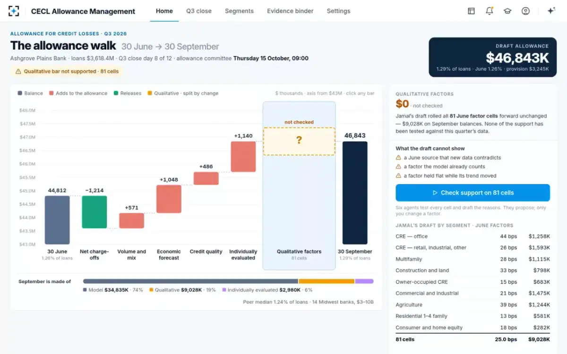Click the Qualitative segment of composition bar
Image resolution: width=567 pixels, height=354 pixels.
(x=326, y=281)
